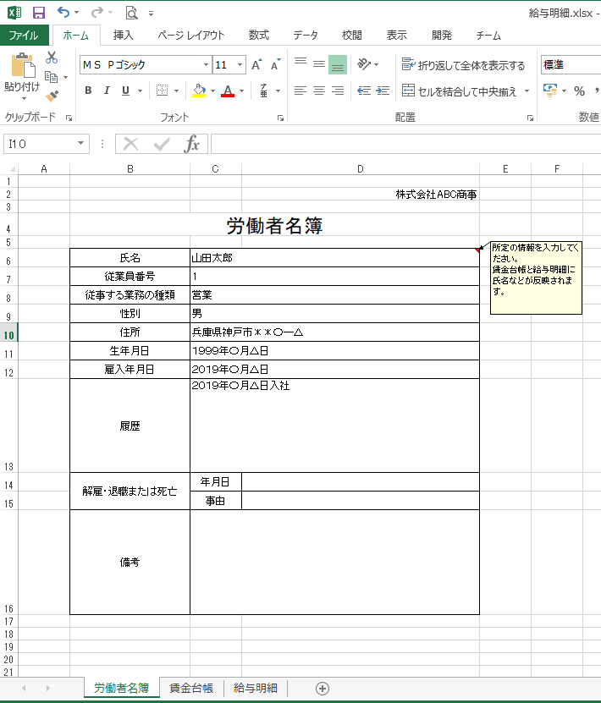
Task: Click the cell containing 兵庫県神戸市＊＊○ー△
Action: click(334, 332)
